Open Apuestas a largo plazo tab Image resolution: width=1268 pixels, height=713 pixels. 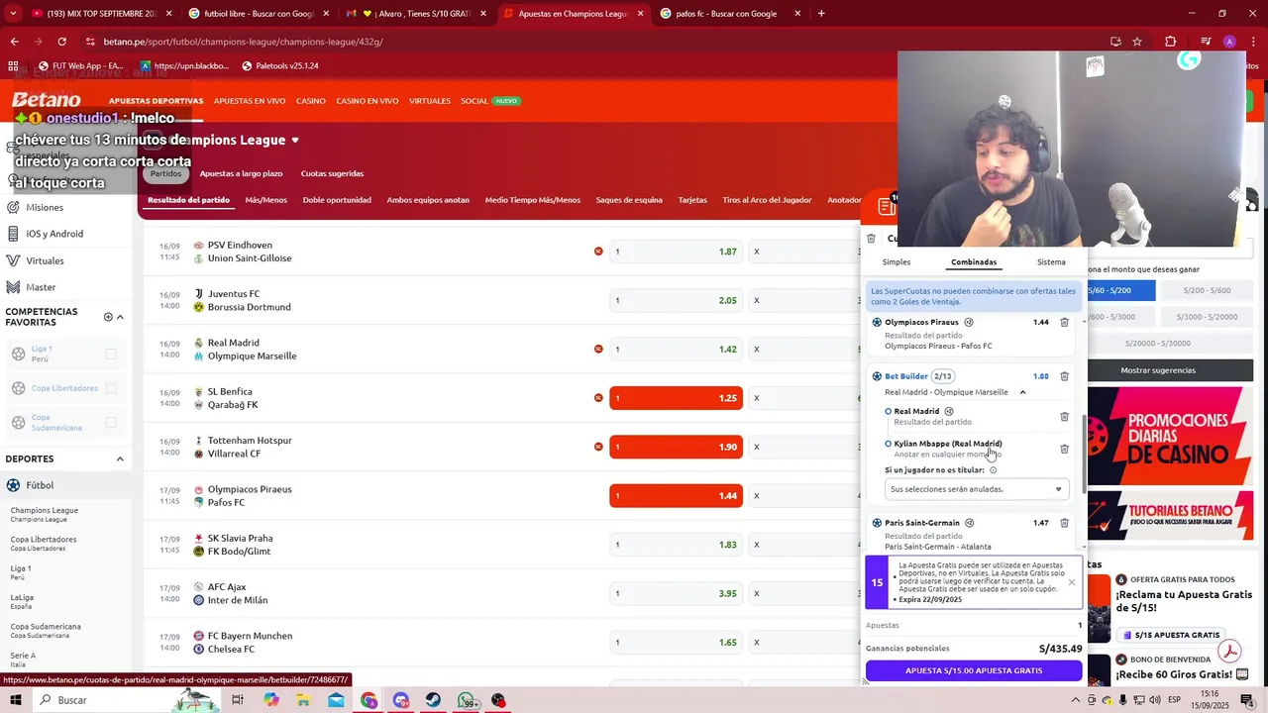point(241,173)
